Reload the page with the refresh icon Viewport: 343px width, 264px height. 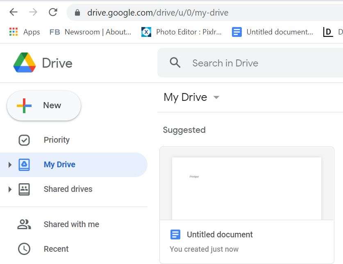(x=53, y=12)
